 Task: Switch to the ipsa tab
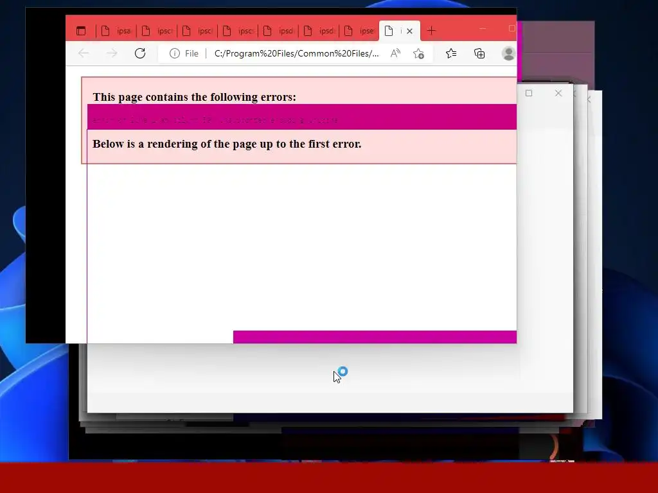[116, 31]
